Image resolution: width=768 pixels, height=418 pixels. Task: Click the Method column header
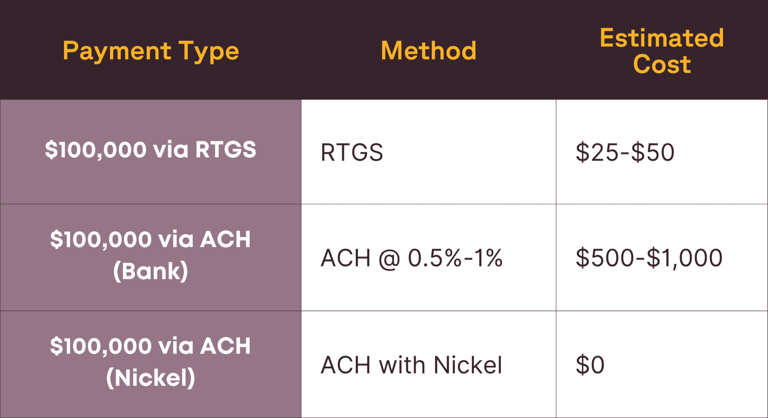point(429,51)
